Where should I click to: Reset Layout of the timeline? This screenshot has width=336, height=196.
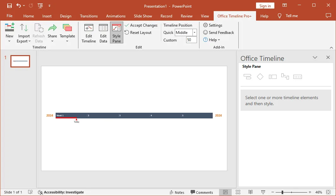(x=138, y=33)
